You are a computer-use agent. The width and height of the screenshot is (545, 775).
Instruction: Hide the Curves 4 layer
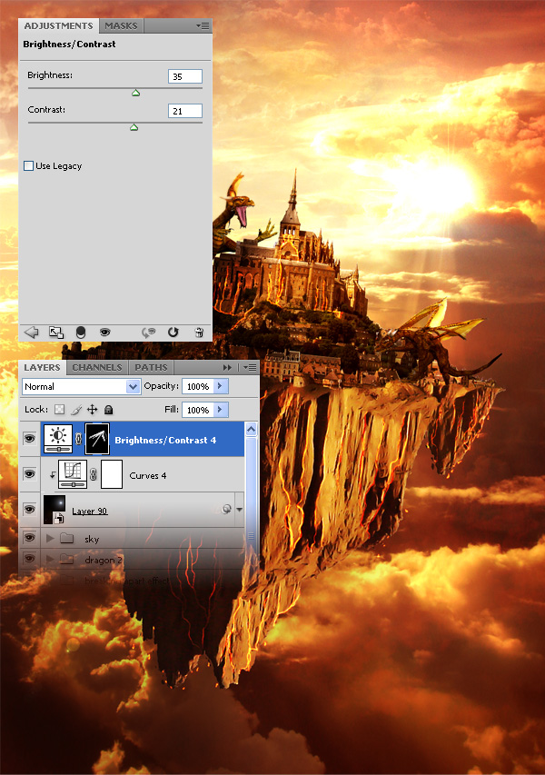click(x=30, y=474)
